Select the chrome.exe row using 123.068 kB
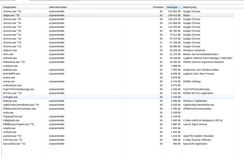Image resolution: width=244 pixels, height=158 pixels. click(x=118, y=23)
